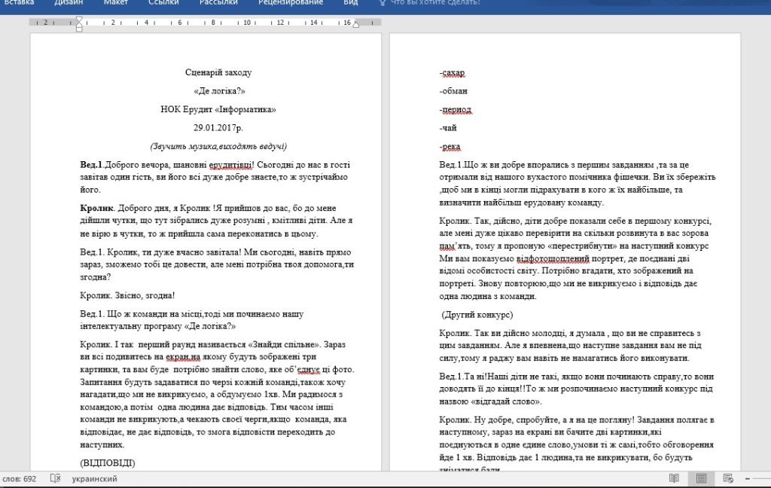Switch to Web Layout view
Image resolution: width=771 pixels, height=488 pixels.
tap(728, 479)
